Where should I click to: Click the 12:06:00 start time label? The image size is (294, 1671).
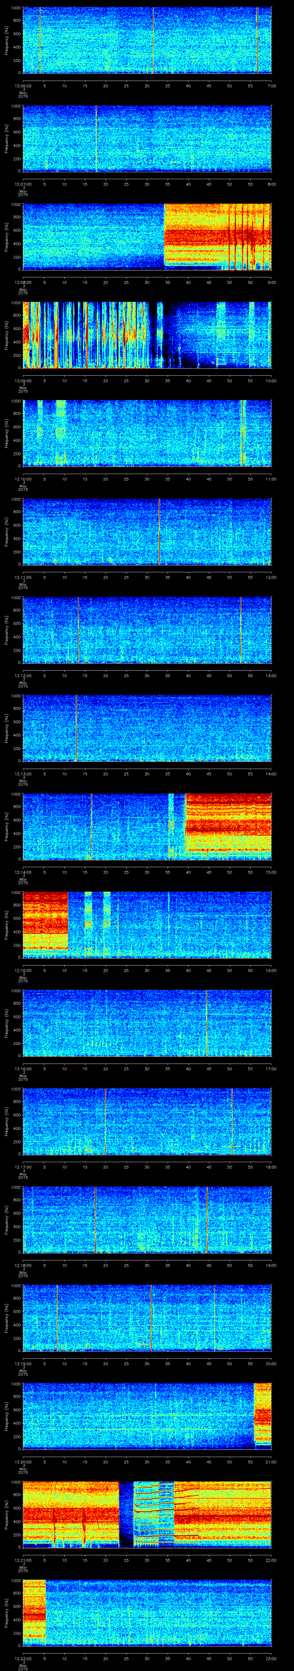pos(23,86)
